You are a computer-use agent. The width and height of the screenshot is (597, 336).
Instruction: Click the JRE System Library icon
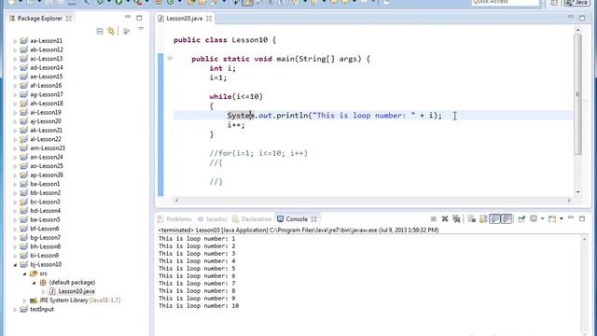click(x=34, y=301)
